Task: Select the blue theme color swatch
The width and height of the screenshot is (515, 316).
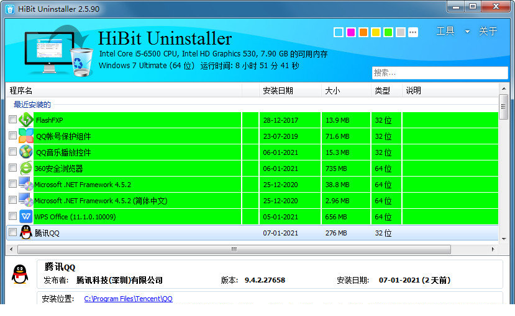Action: coord(339,32)
